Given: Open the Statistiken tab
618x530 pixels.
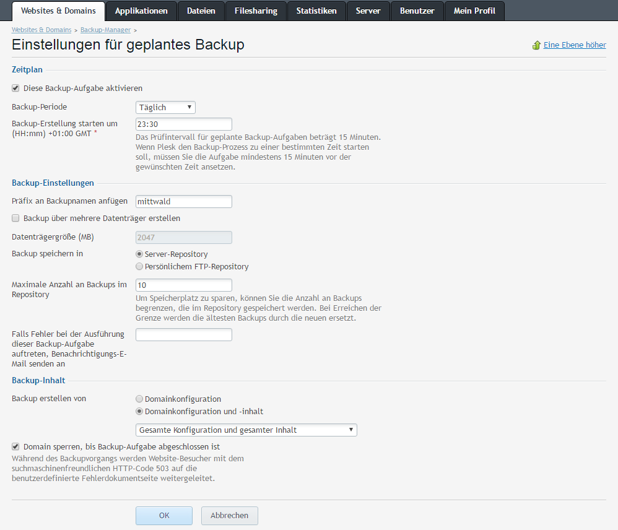Looking at the screenshot, I should [x=316, y=11].
